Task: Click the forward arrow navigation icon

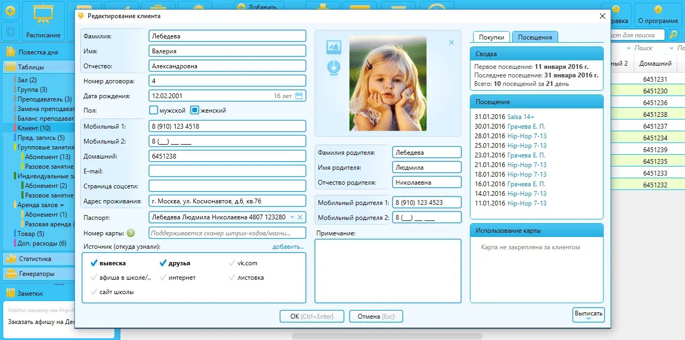Action: (x=10, y=30)
